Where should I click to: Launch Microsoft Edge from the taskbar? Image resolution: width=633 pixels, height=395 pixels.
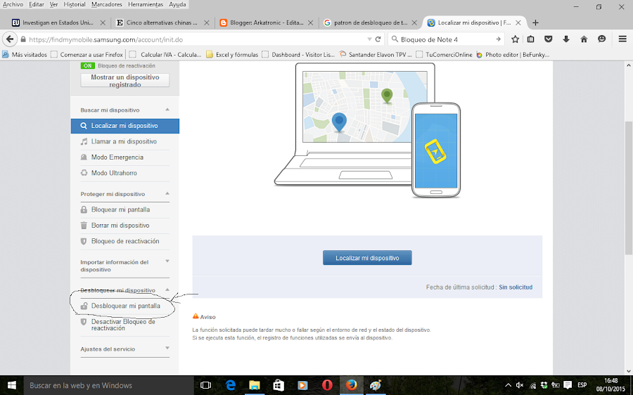tap(231, 385)
